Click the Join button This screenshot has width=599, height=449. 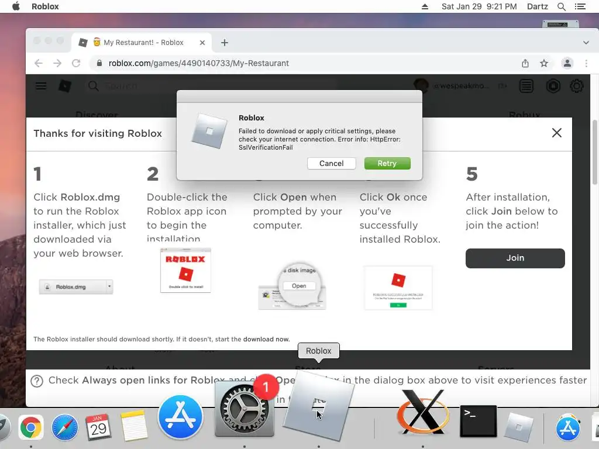pyautogui.click(x=515, y=258)
